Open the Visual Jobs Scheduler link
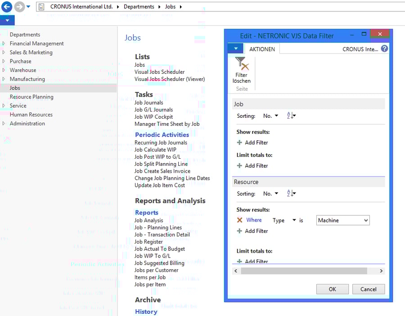This screenshot has height=316, width=405. [x=159, y=71]
